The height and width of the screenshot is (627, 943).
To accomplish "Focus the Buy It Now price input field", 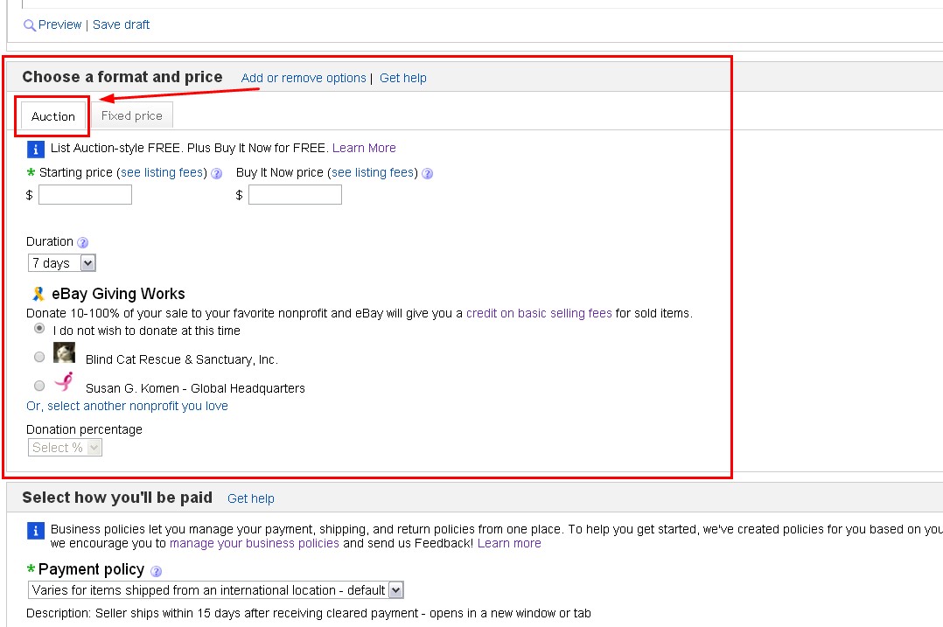I will (x=295, y=195).
